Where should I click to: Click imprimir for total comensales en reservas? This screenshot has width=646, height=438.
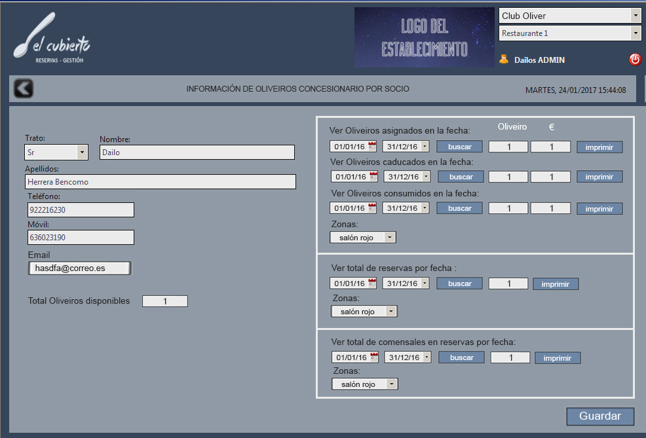click(557, 358)
